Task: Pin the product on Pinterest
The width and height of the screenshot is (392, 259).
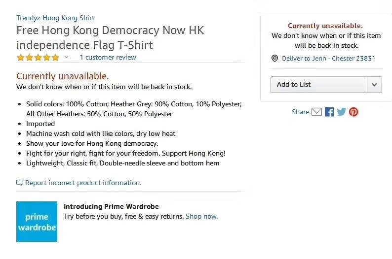Action: 353,112
